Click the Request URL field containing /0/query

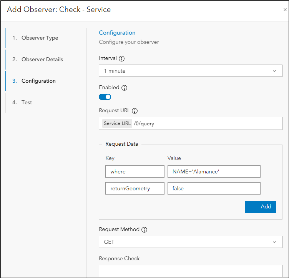(208, 123)
